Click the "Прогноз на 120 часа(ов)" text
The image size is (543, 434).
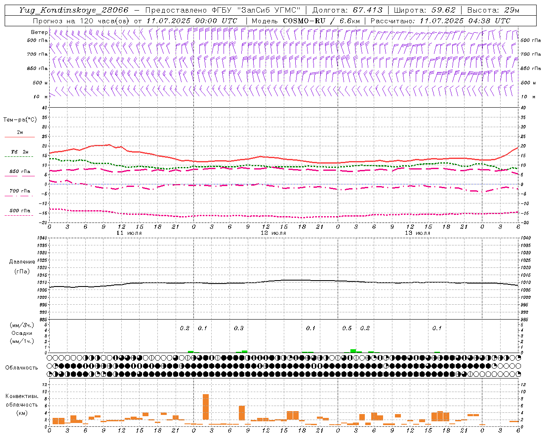point(81,21)
